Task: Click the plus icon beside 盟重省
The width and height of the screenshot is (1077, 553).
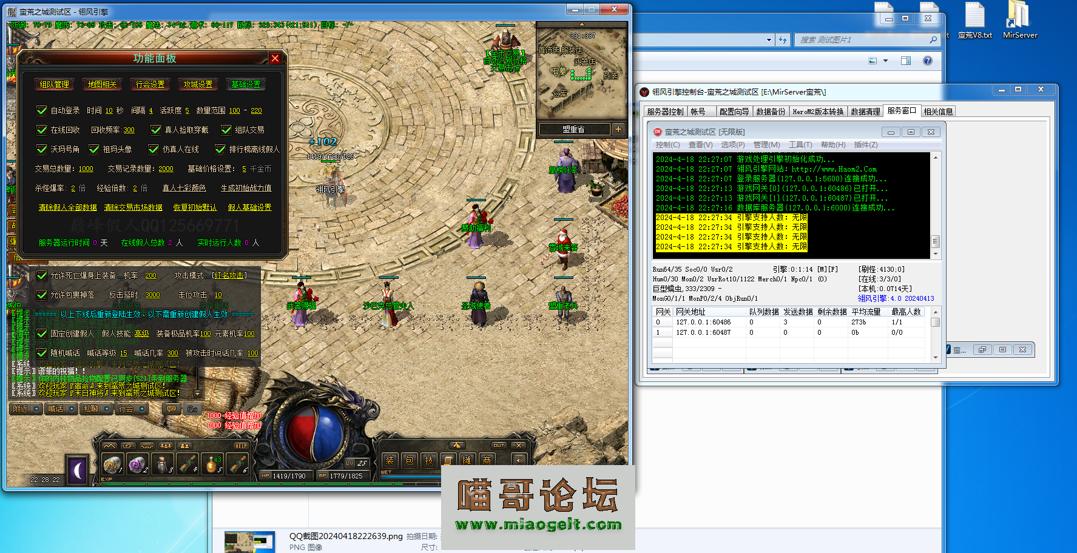Action: [618, 129]
